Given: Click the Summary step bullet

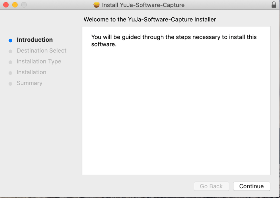Looking at the screenshot, I should (x=10, y=84).
